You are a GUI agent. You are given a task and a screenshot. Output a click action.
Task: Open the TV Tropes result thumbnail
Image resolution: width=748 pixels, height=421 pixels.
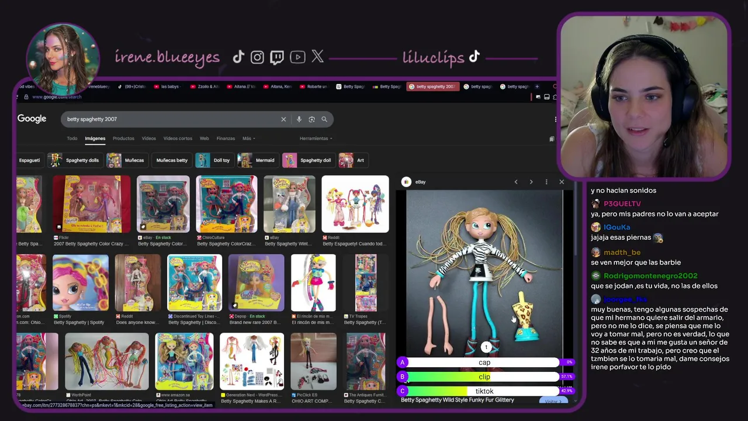point(365,282)
